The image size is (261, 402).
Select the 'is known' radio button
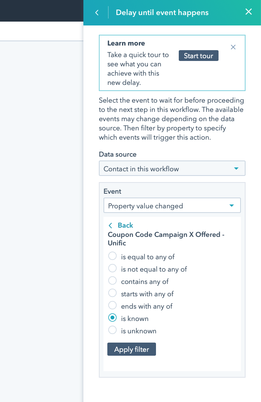click(112, 318)
